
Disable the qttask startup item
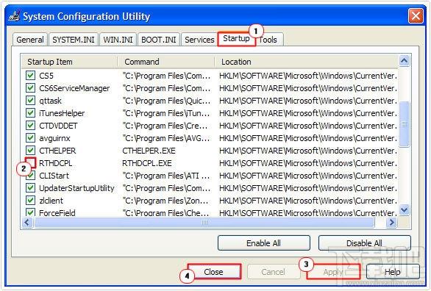tap(30, 101)
